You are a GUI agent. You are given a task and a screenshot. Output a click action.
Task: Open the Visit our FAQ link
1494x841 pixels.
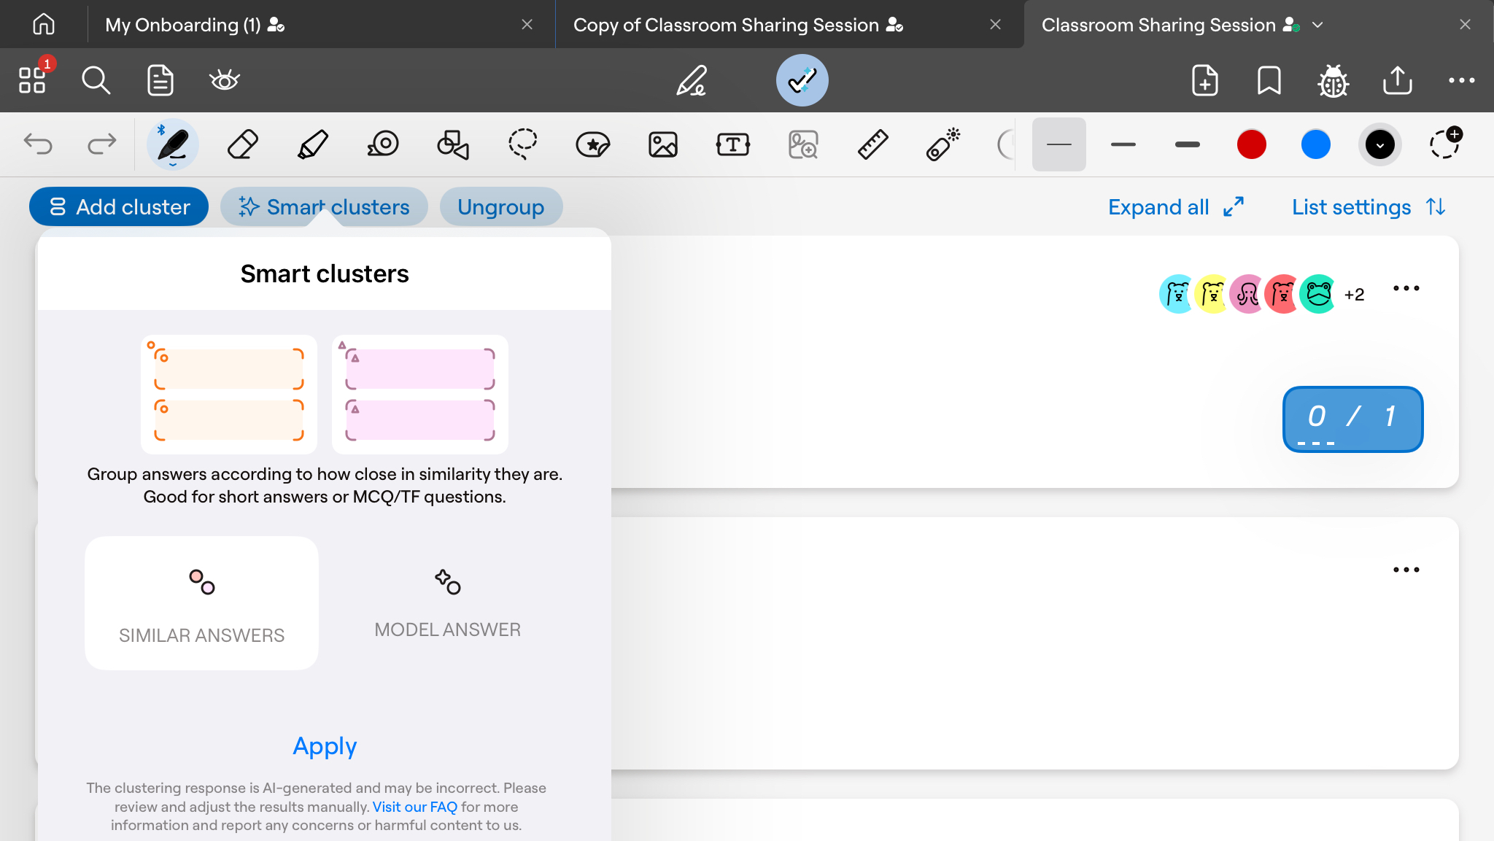(x=414, y=807)
